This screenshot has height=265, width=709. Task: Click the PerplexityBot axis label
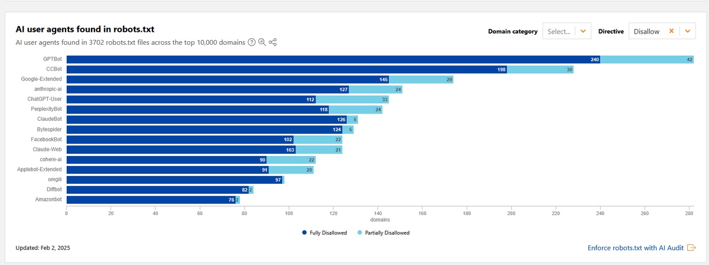(x=46, y=109)
